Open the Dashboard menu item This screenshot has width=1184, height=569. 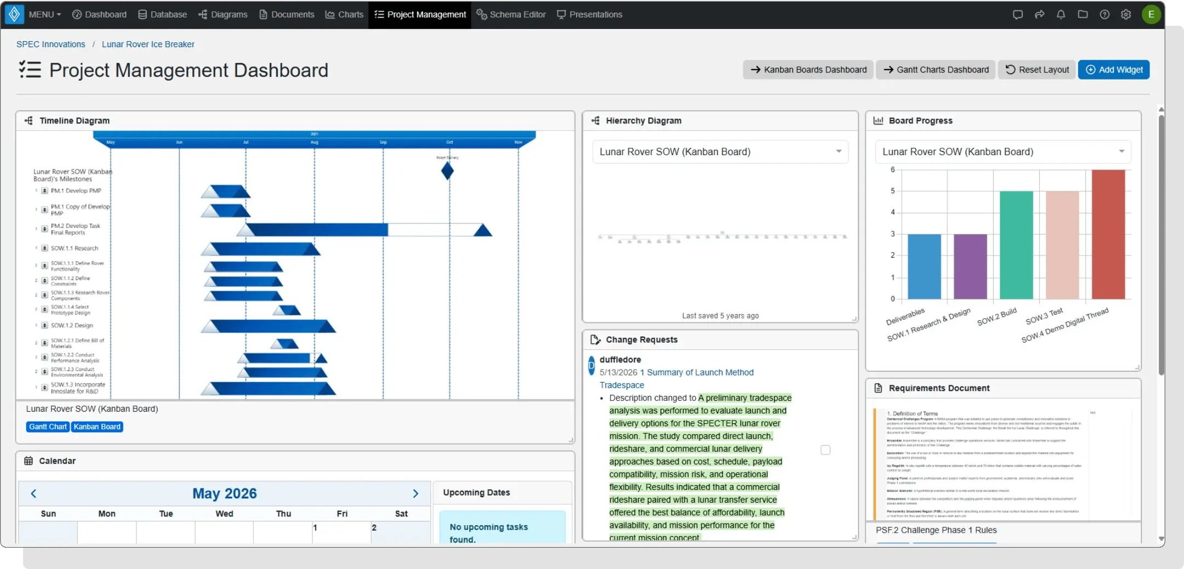click(99, 15)
